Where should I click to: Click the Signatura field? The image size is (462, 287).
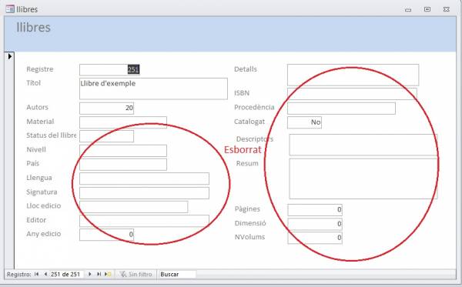145,193
